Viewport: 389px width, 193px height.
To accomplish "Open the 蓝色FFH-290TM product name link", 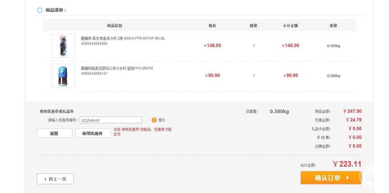I will coord(117,68).
